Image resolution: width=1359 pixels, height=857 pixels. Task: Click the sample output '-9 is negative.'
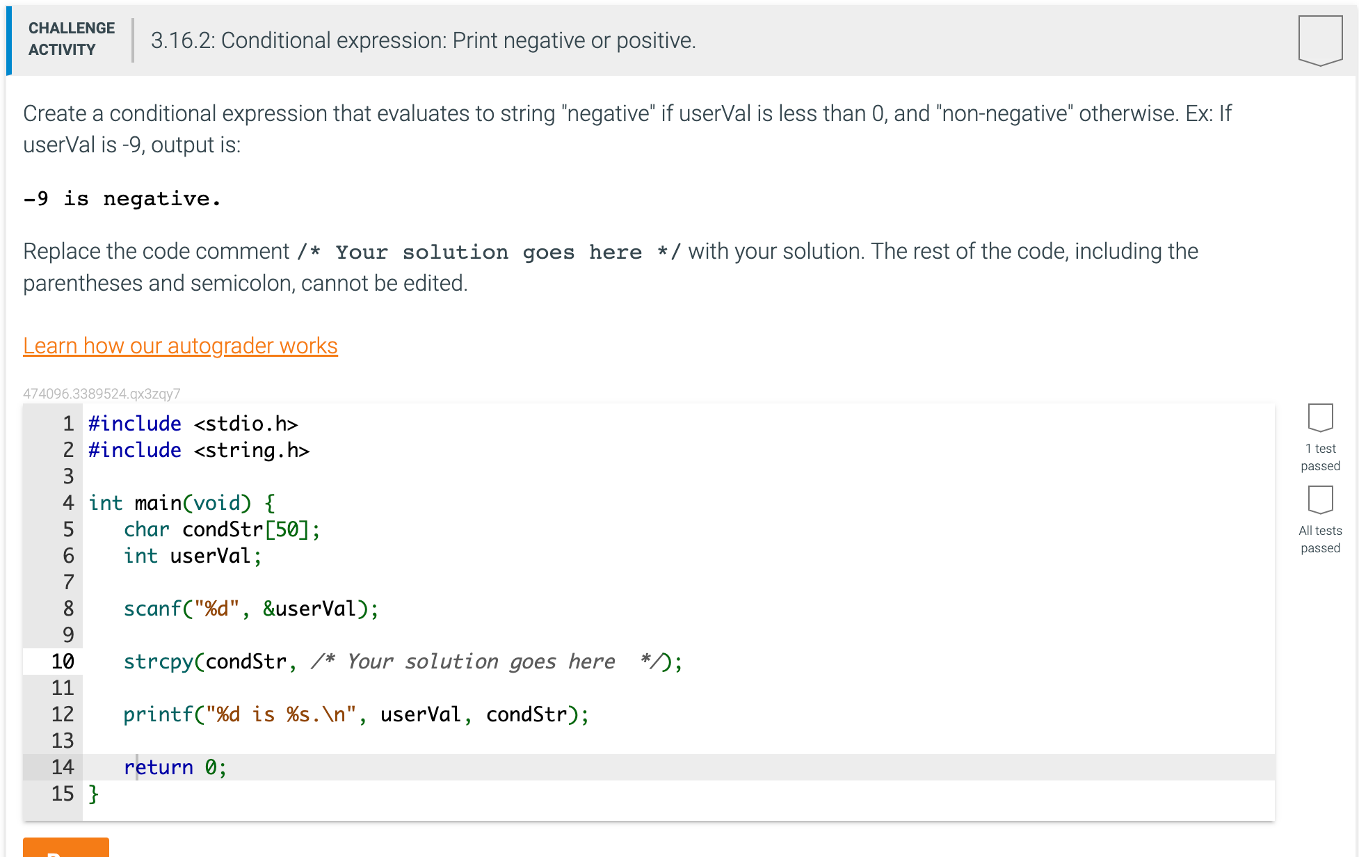[122, 199]
